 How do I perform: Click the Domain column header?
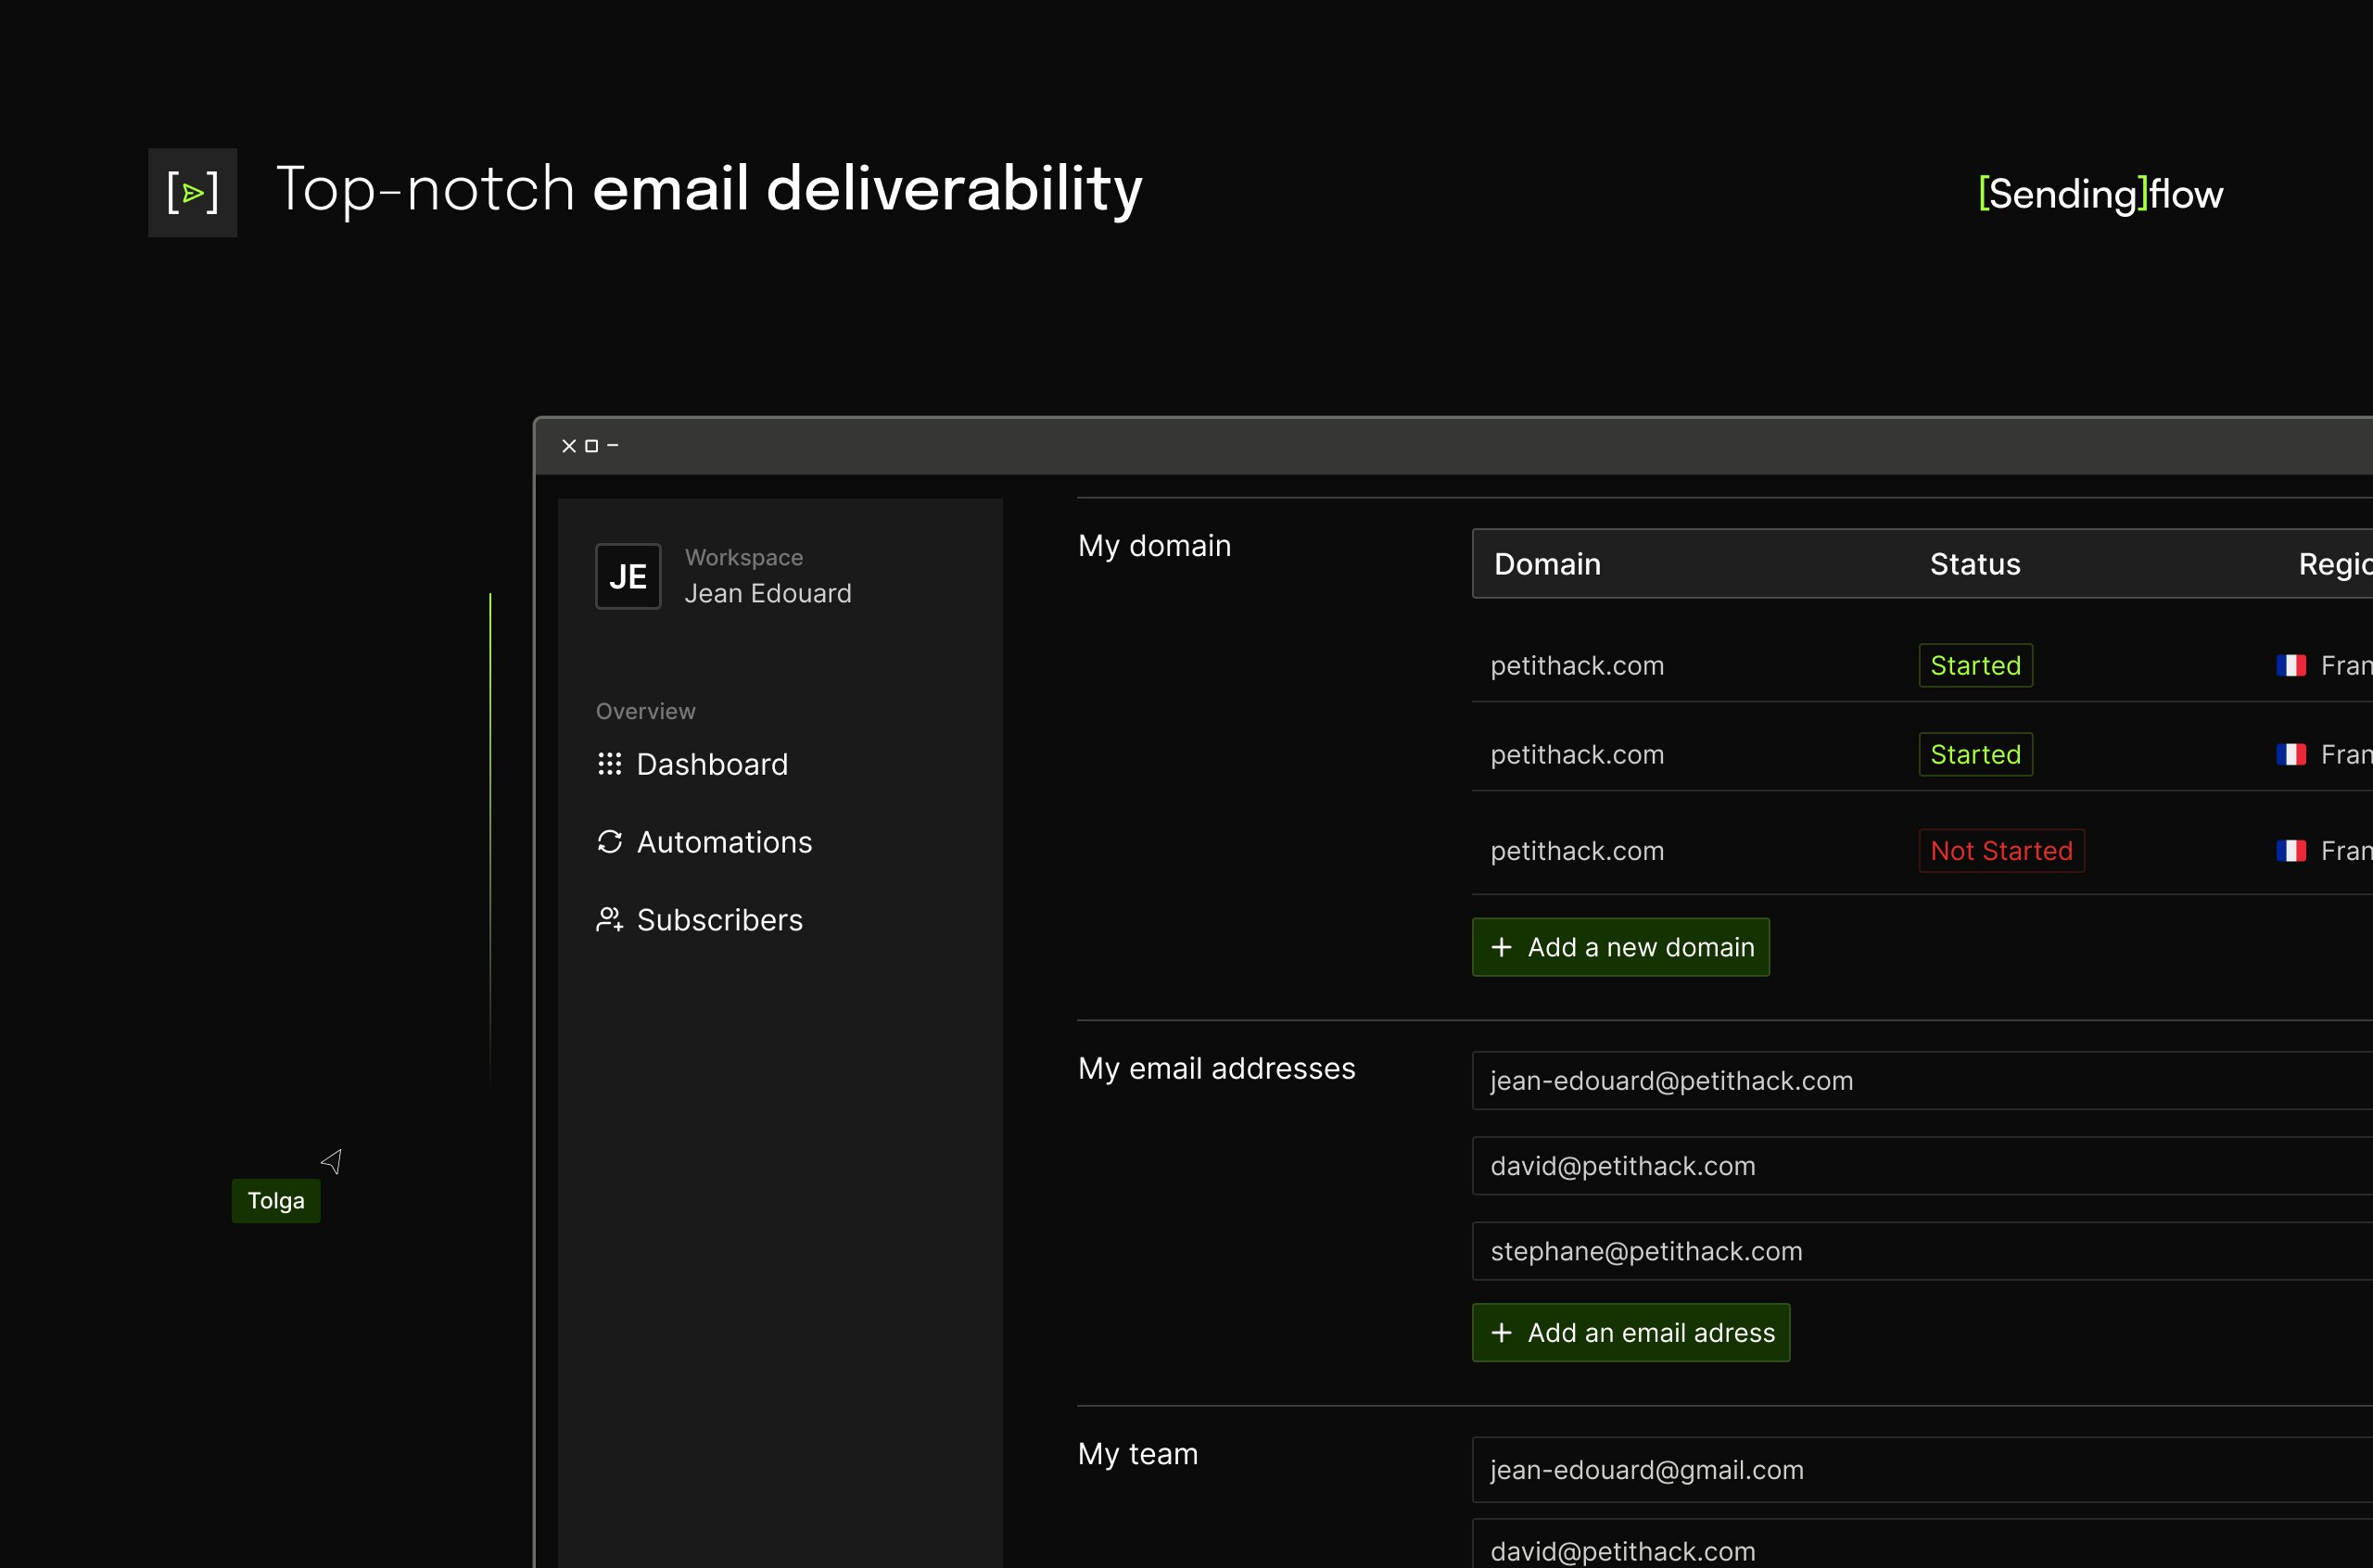pyautogui.click(x=1547, y=564)
